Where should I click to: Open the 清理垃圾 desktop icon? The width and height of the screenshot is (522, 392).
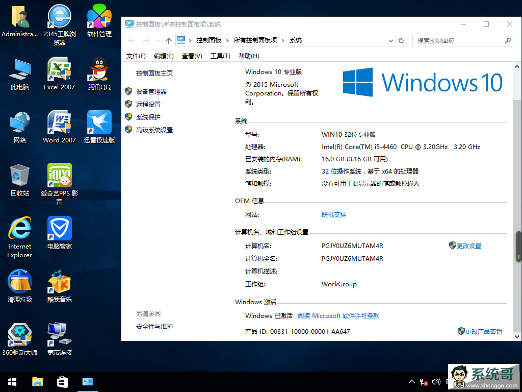point(20,287)
